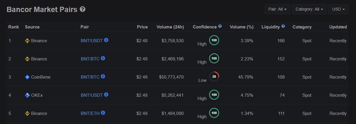
Task: Open the CoinBene source link
Action: 41,77
